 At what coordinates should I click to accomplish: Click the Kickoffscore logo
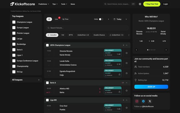coord(22,4)
